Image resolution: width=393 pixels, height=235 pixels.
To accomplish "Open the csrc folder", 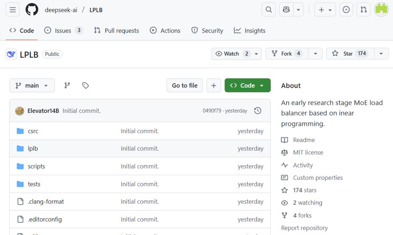I will [x=33, y=131].
